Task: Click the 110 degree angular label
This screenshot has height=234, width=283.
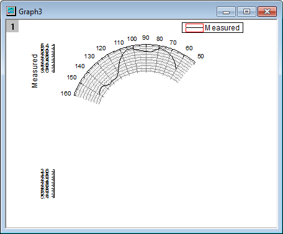Action: click(x=119, y=43)
